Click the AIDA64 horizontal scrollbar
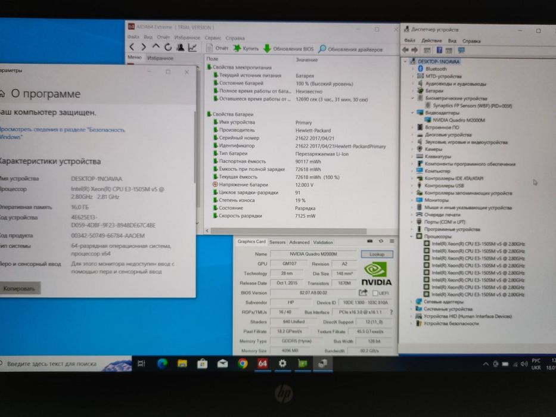 pos(289,231)
